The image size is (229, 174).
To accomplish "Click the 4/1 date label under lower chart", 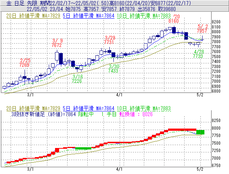I will pyautogui.click(x=119, y=169).
